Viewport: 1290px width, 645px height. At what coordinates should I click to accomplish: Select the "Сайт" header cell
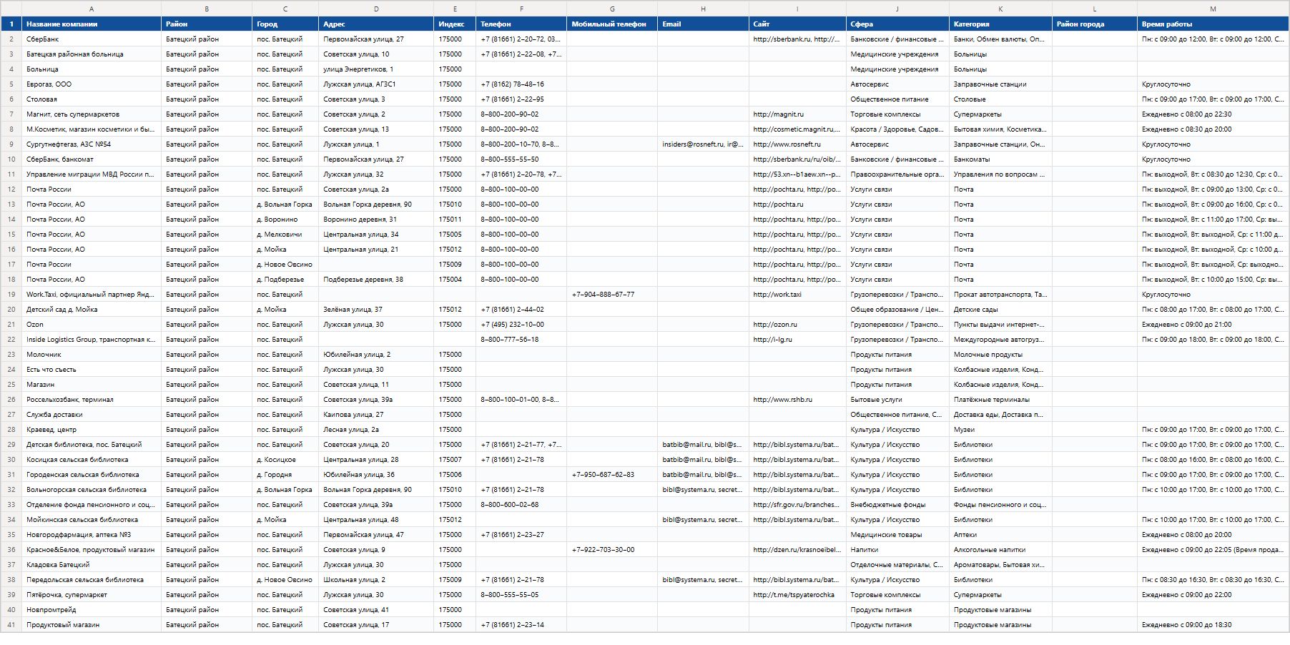[797, 24]
